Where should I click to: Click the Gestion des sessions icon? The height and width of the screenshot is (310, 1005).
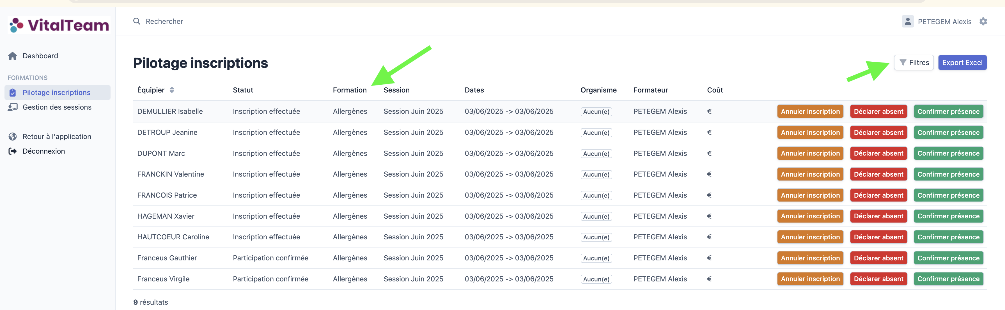tap(12, 107)
